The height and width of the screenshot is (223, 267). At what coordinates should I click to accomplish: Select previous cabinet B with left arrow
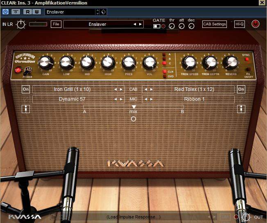pyautogui.click(x=146, y=89)
